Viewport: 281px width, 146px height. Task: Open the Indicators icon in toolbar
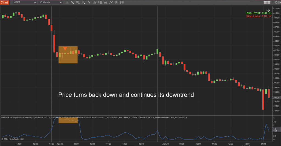coord(105,2)
